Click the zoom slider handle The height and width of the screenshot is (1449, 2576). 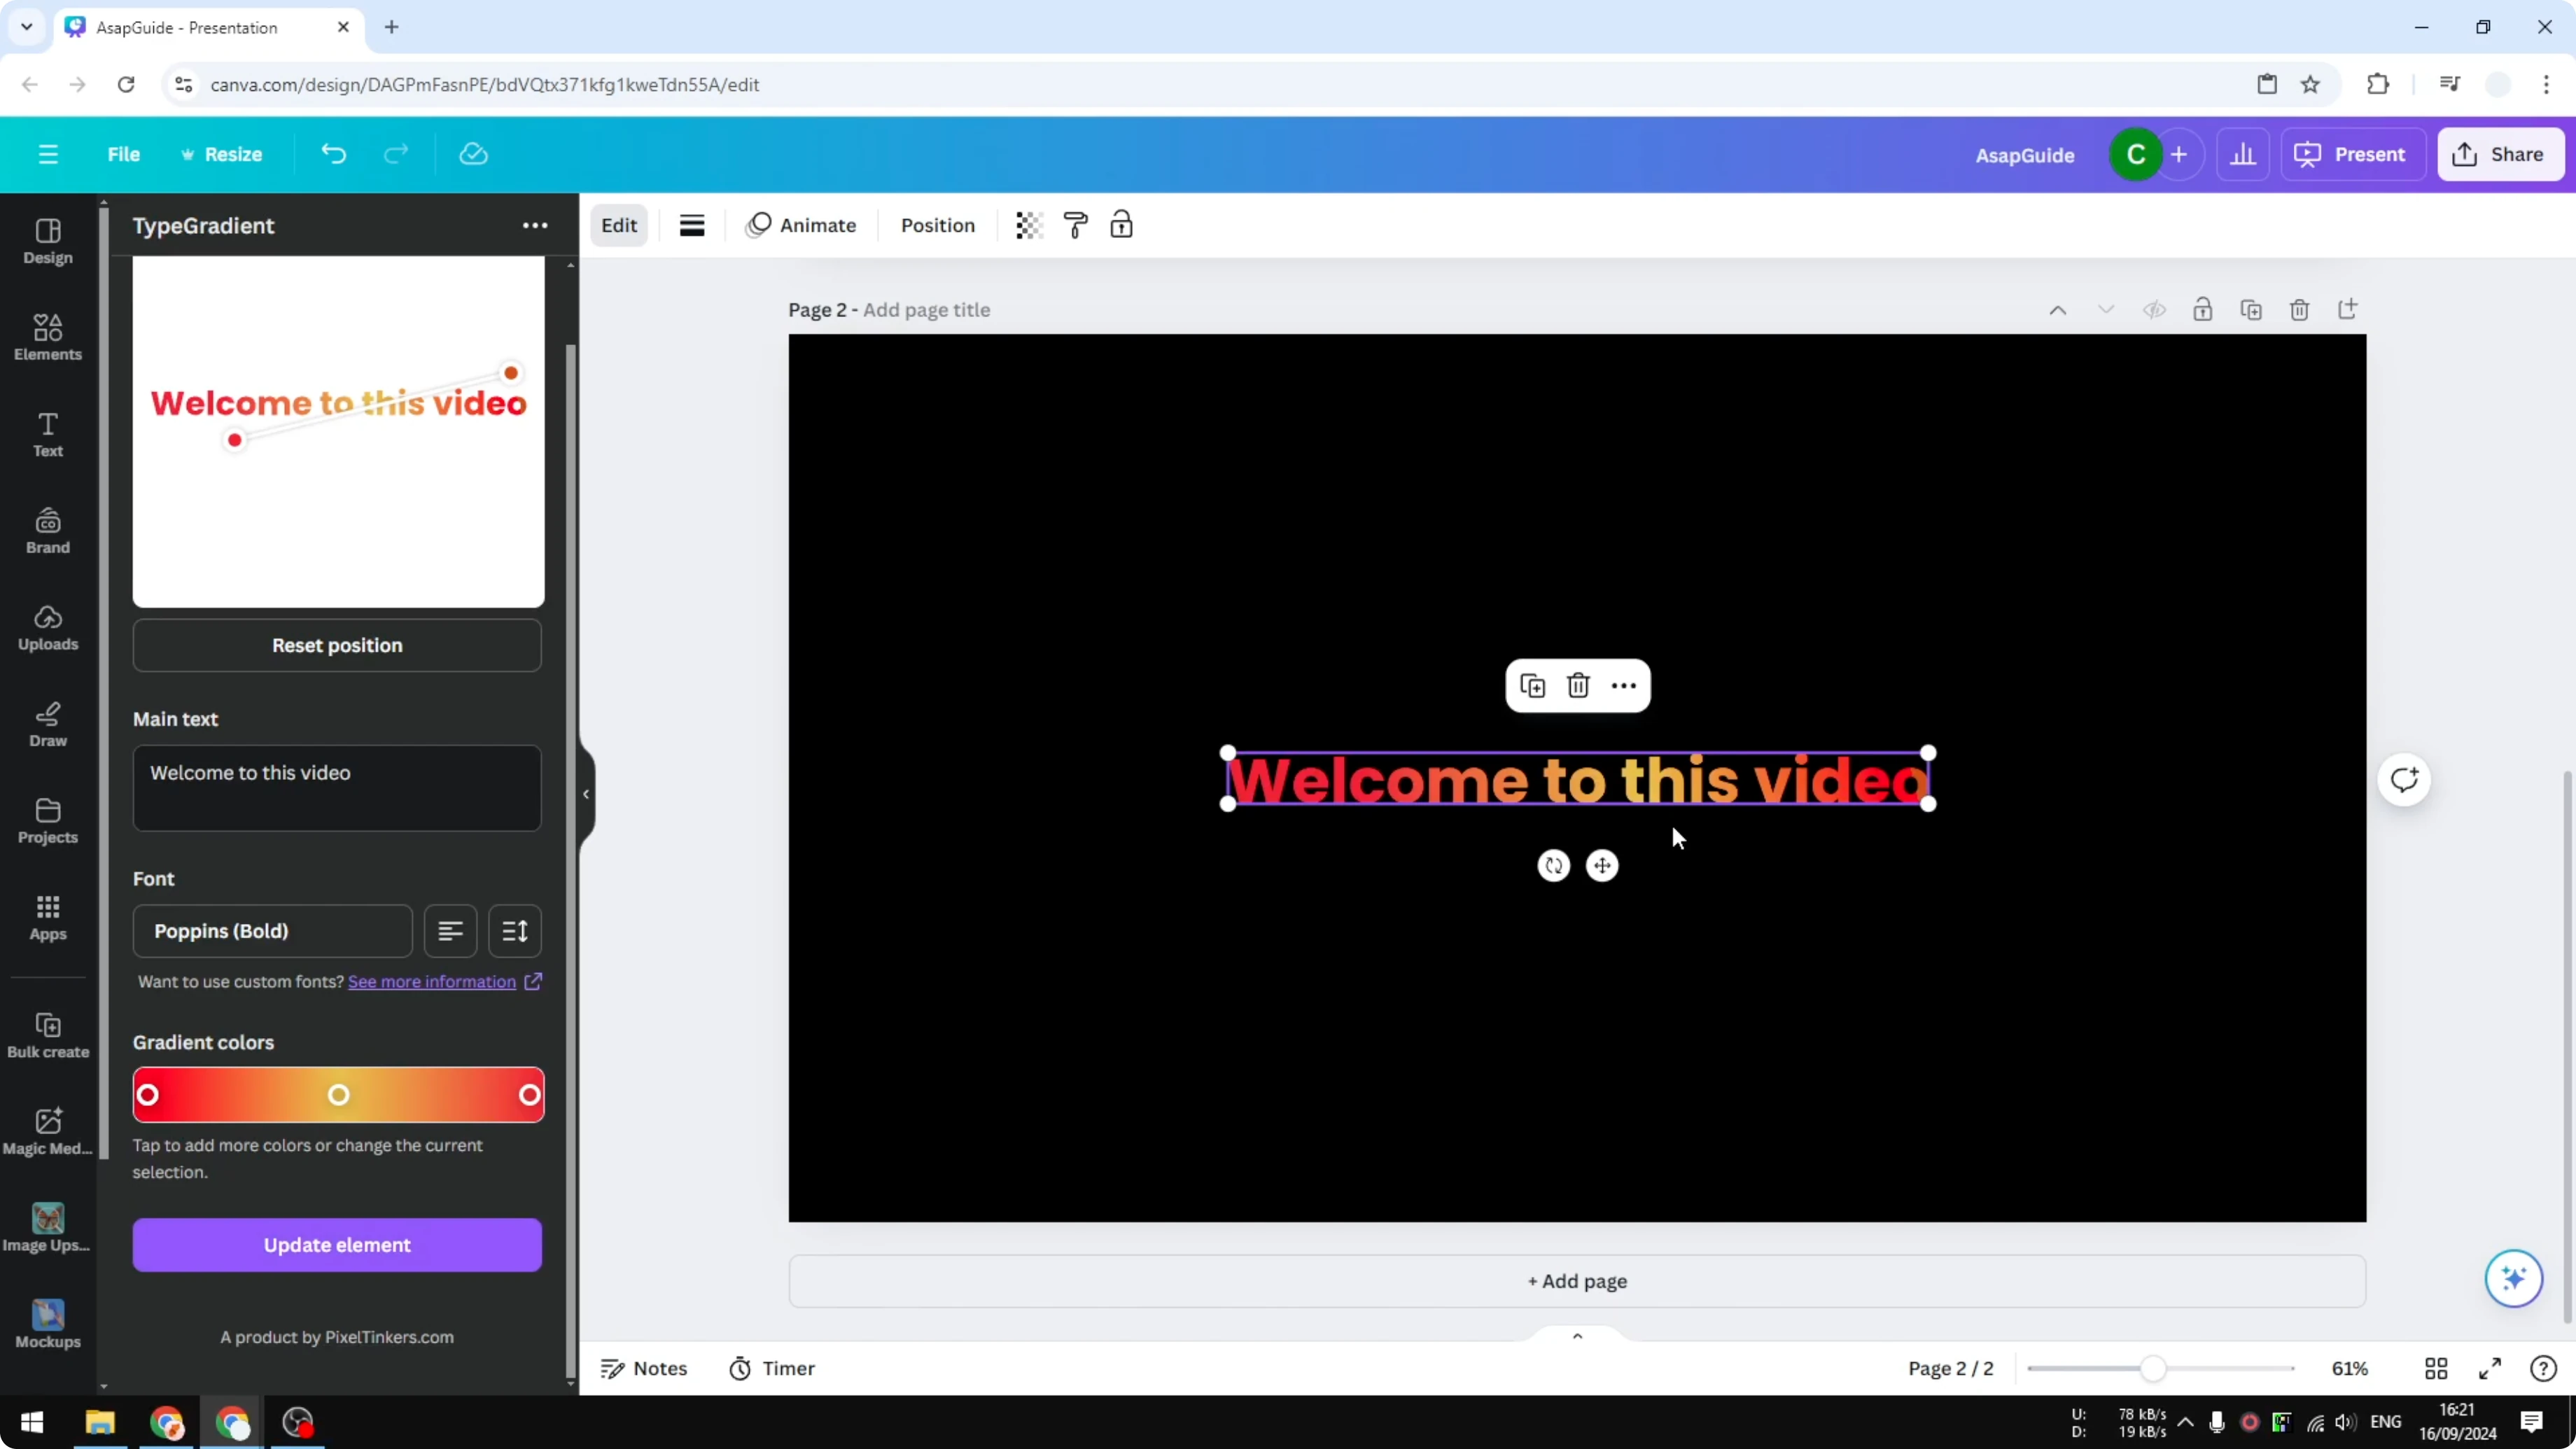(2153, 1369)
